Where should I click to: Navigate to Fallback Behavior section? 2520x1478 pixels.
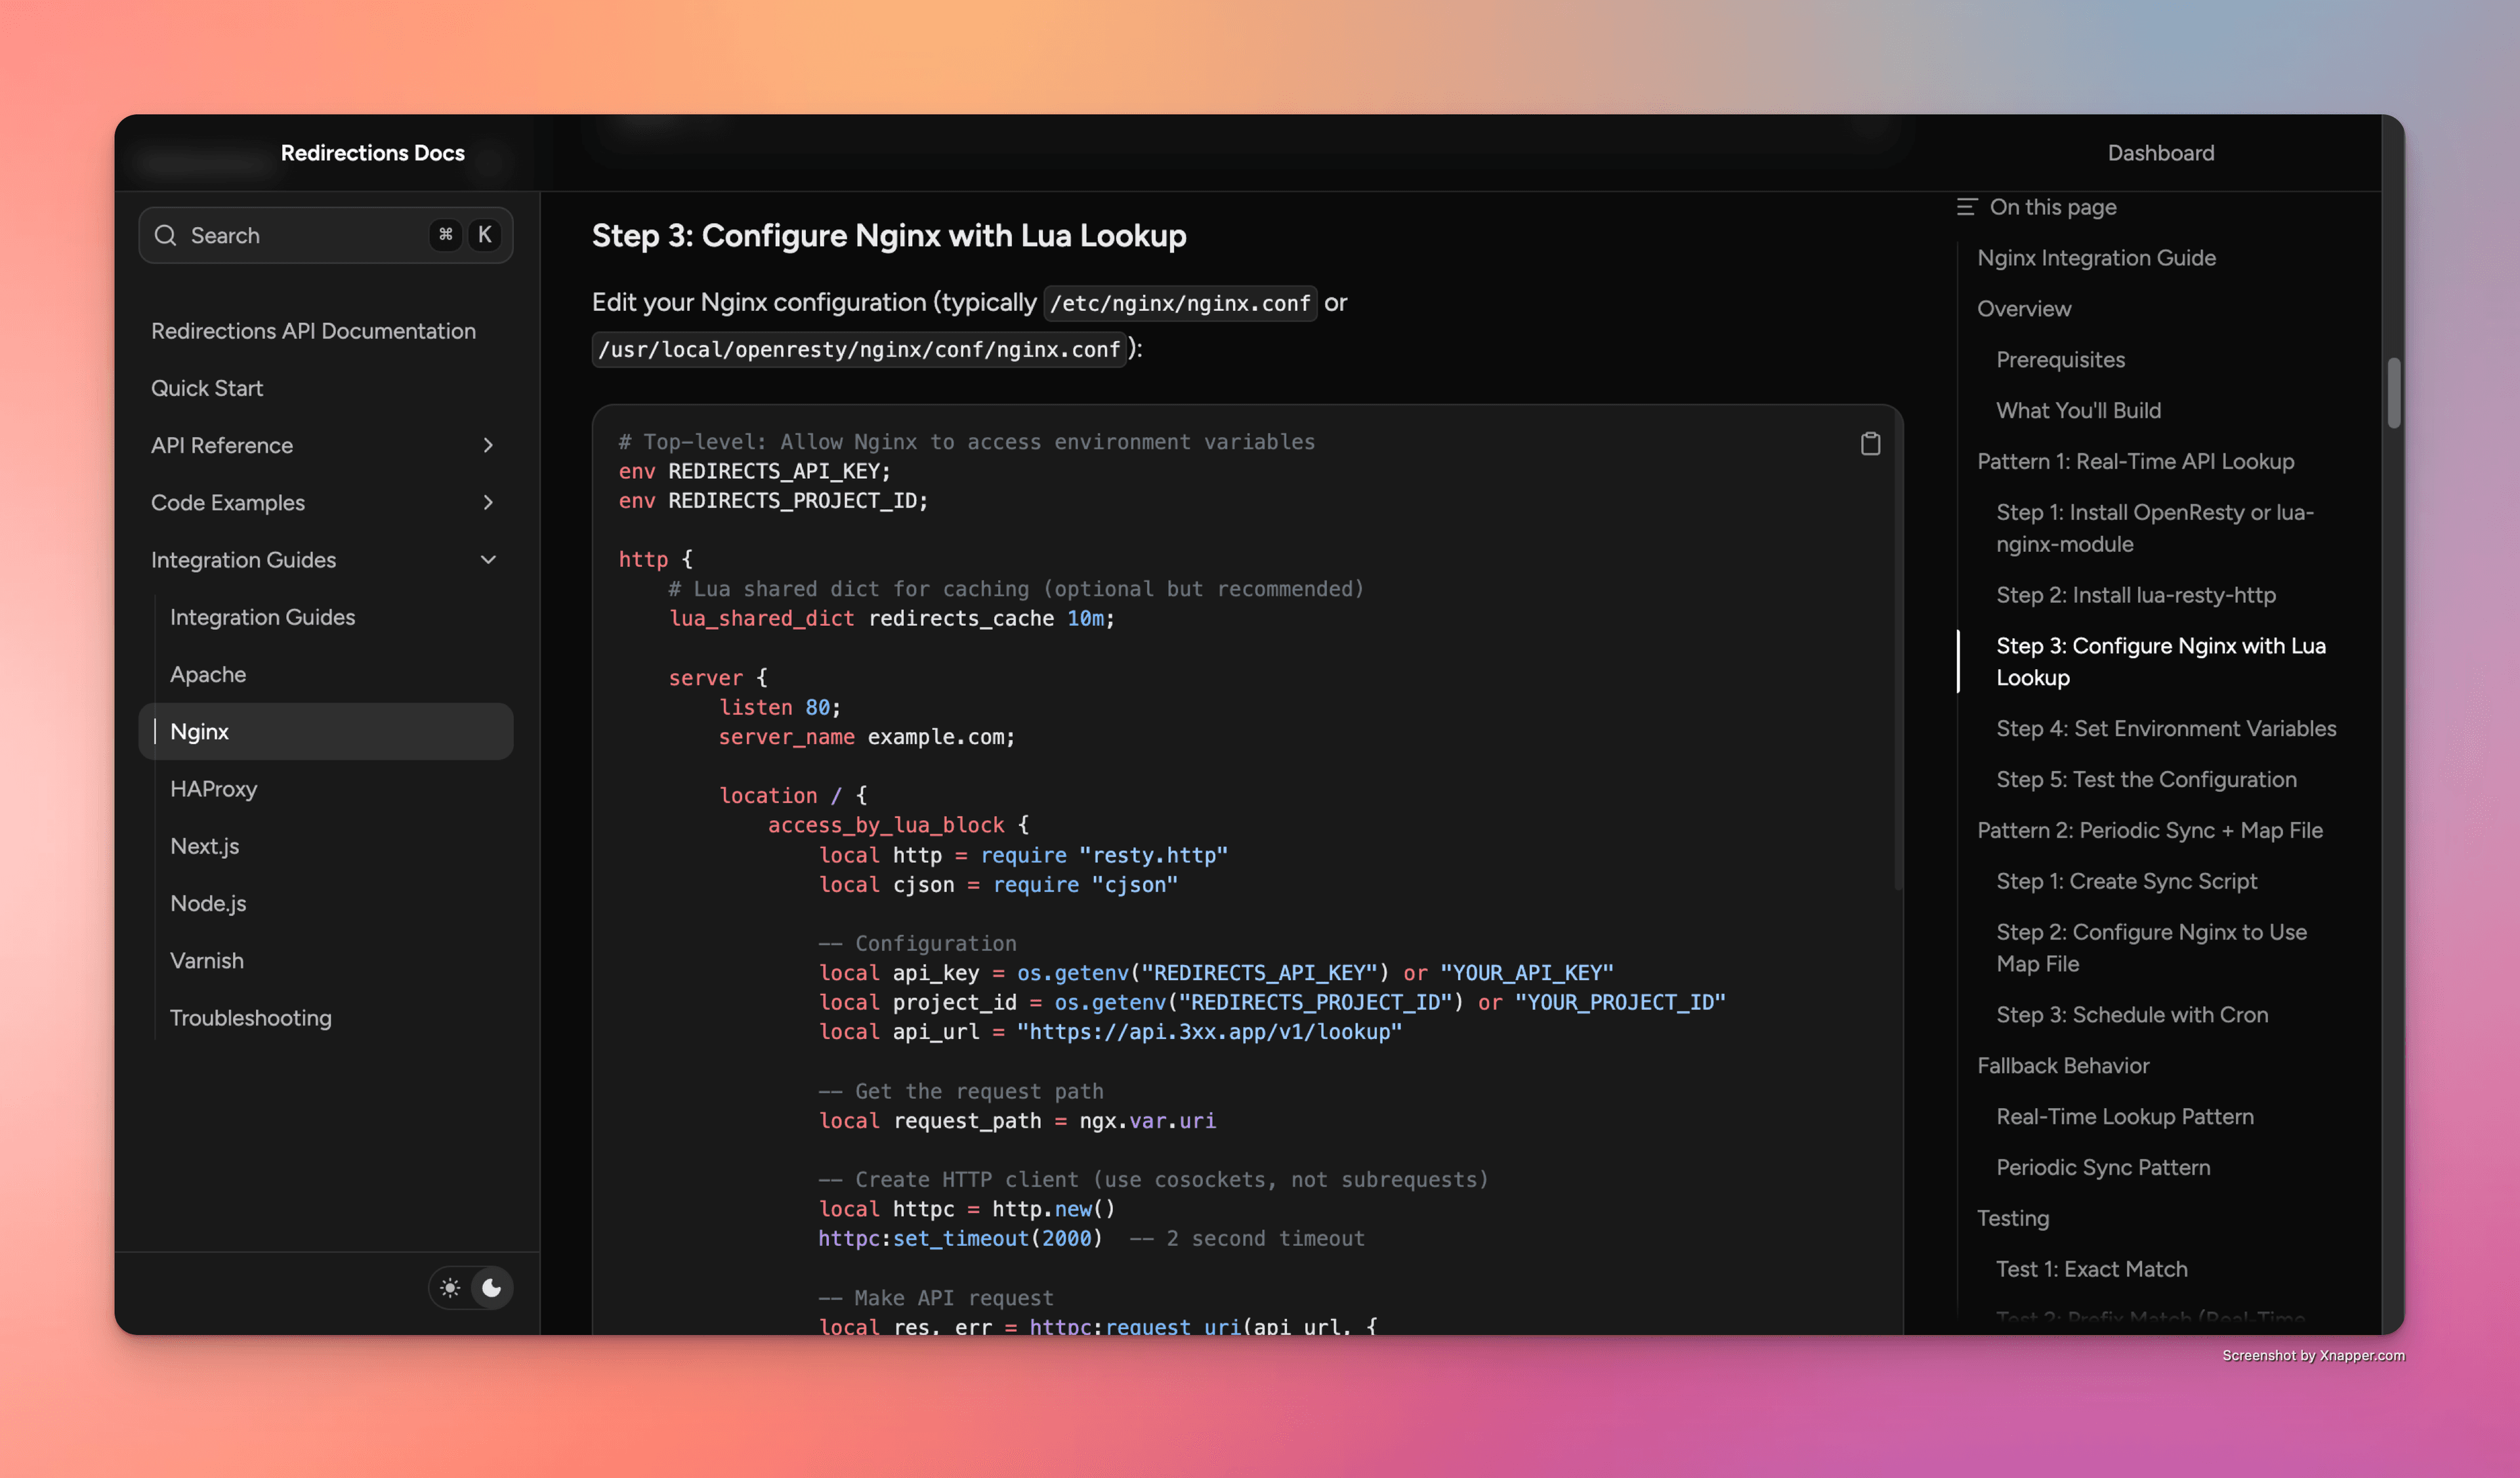point(2063,1065)
